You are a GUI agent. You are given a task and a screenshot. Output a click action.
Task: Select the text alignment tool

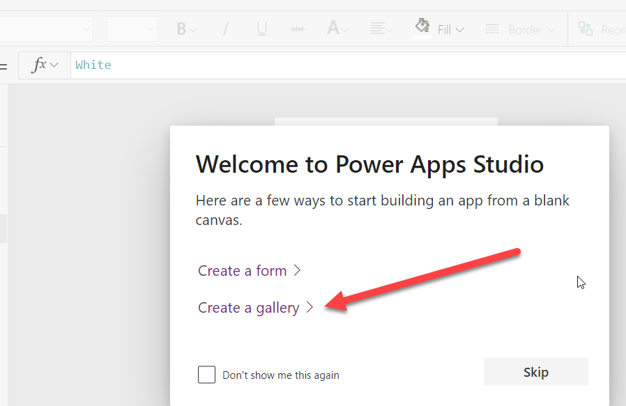[377, 29]
